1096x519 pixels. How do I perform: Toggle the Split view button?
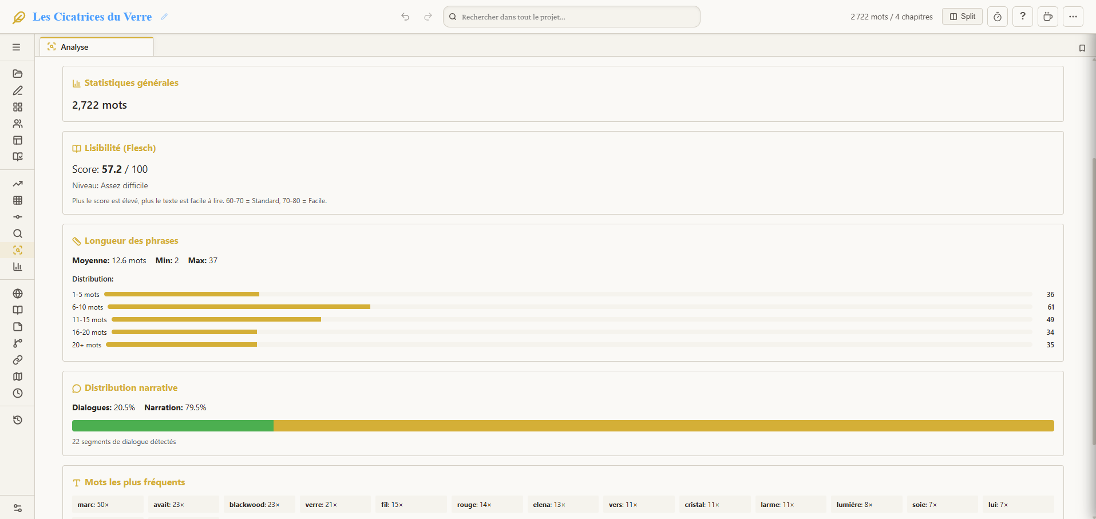click(x=962, y=17)
